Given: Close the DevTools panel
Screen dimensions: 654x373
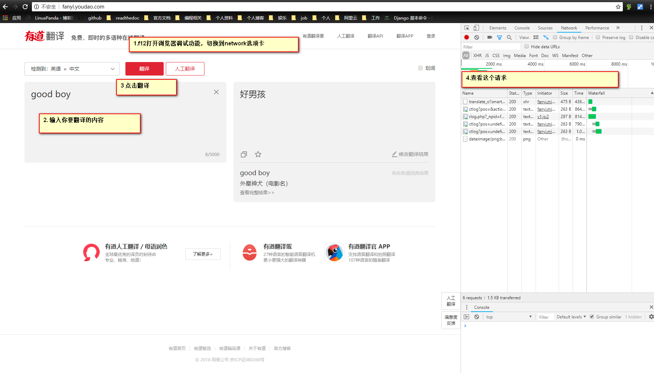Looking at the screenshot, I should pos(651,28).
